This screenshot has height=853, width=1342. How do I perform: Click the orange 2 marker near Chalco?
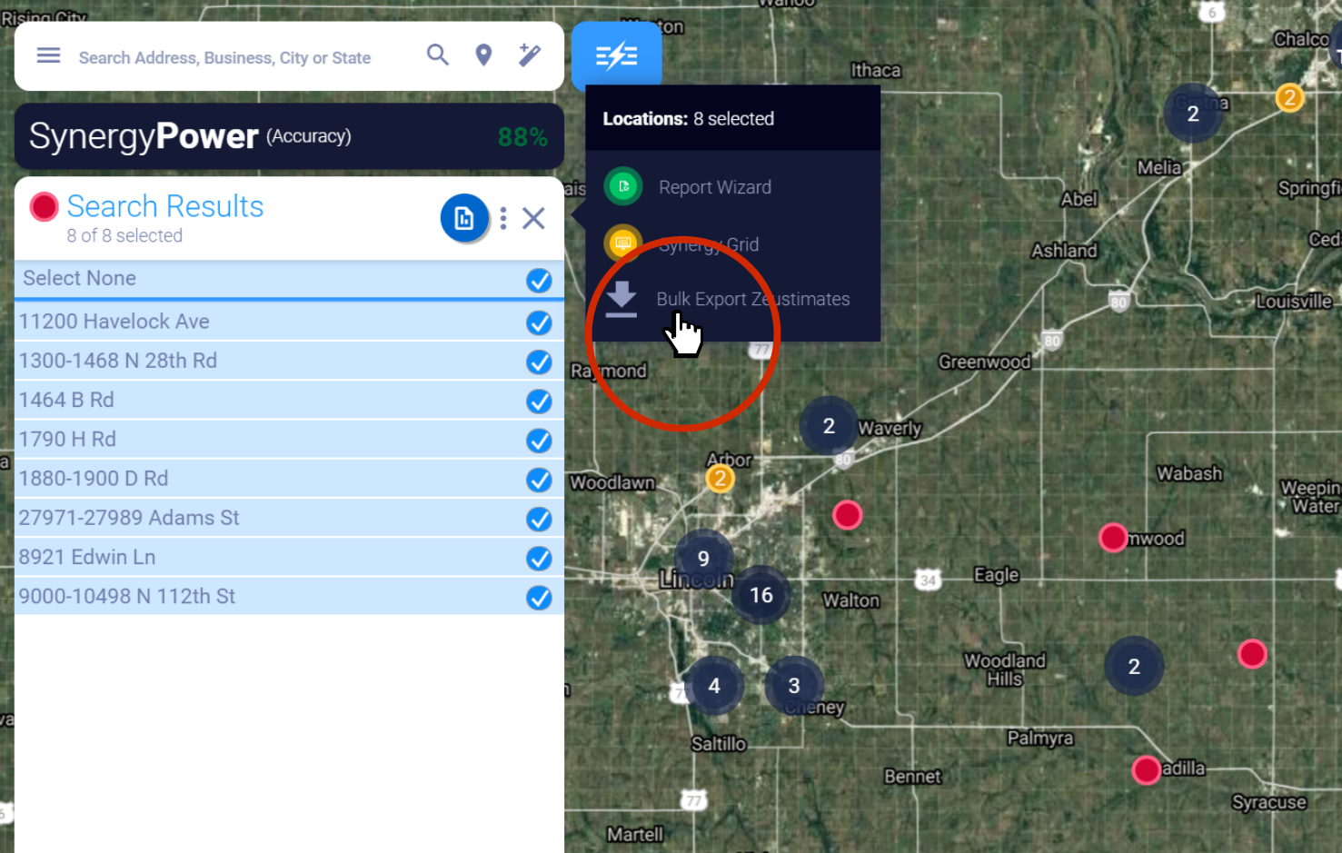coord(1289,97)
